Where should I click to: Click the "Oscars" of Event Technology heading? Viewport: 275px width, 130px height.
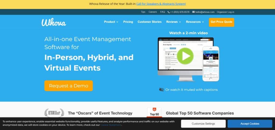[100, 113]
